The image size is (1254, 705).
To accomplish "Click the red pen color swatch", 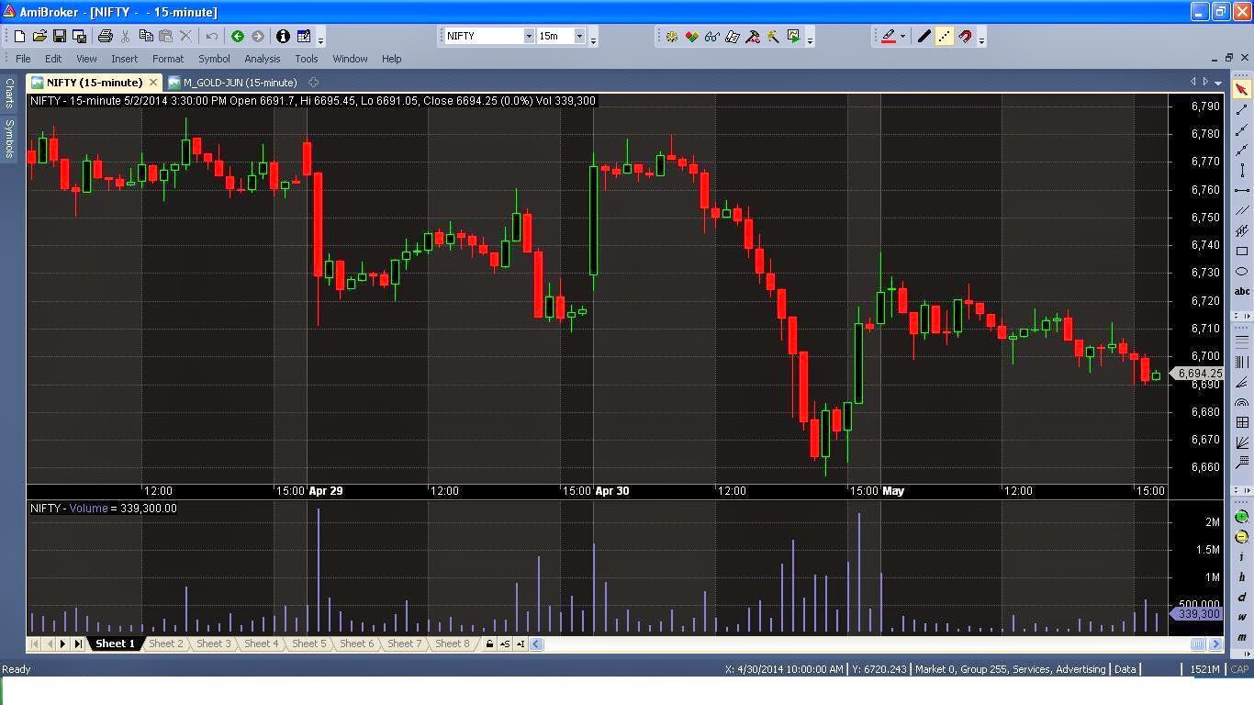I will (889, 40).
